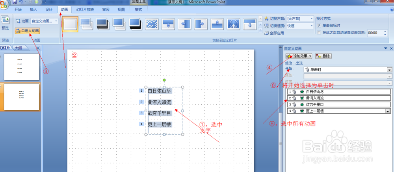Select 白日依山尽 text line on slide
Screen dimensions: 394x172
tap(160, 91)
